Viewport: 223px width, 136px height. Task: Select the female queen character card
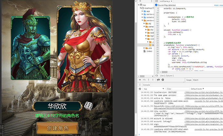pos(84,49)
